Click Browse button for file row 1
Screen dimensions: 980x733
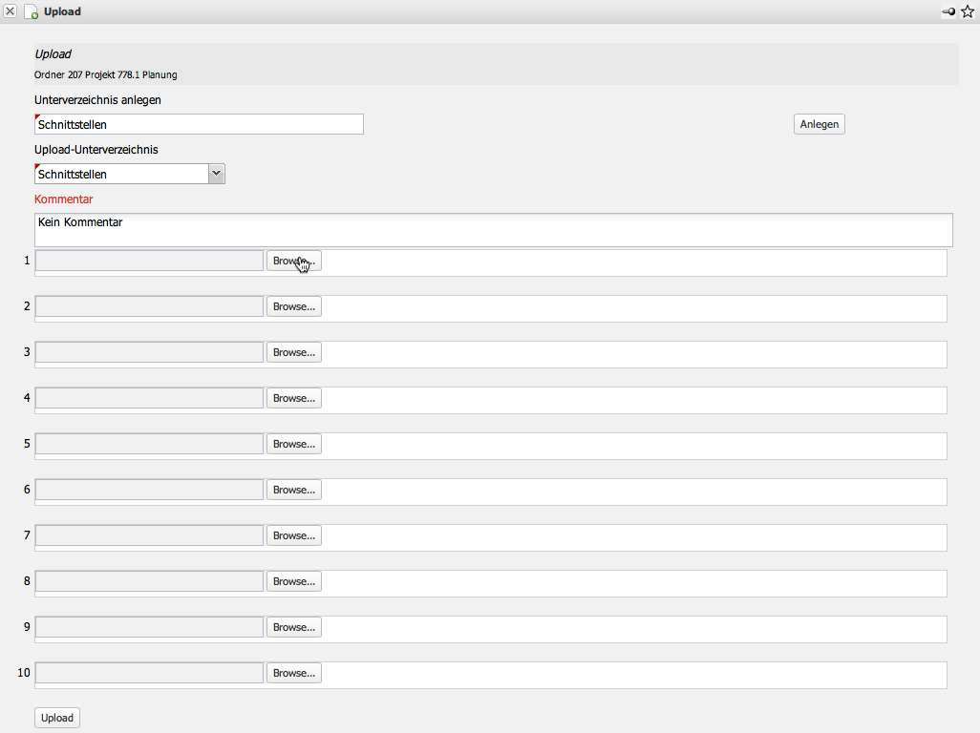[293, 261]
